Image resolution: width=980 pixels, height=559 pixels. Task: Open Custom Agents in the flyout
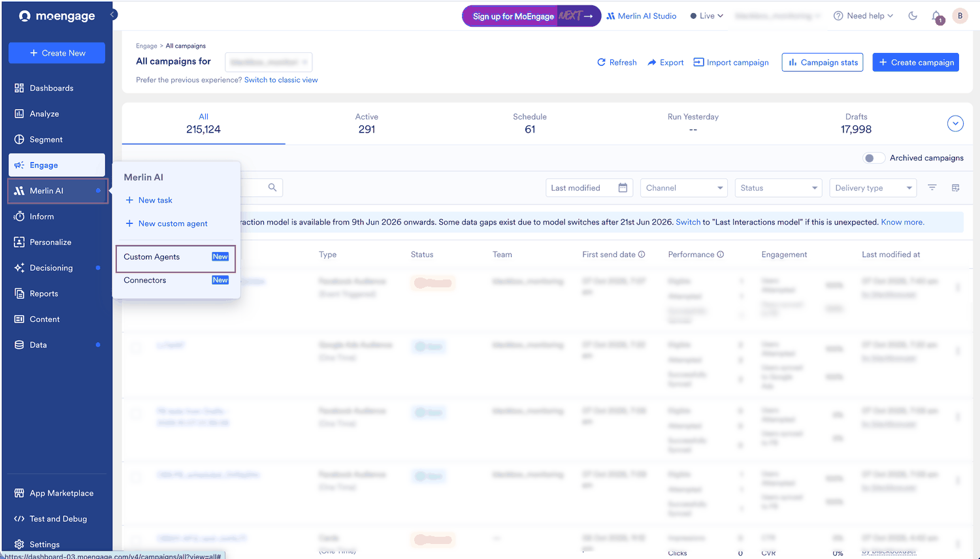click(176, 257)
